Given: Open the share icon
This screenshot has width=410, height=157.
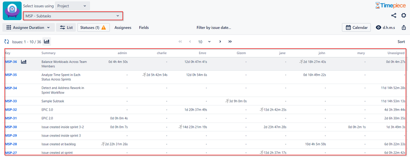Looking at the screenshot, I should (x=394, y=16).
